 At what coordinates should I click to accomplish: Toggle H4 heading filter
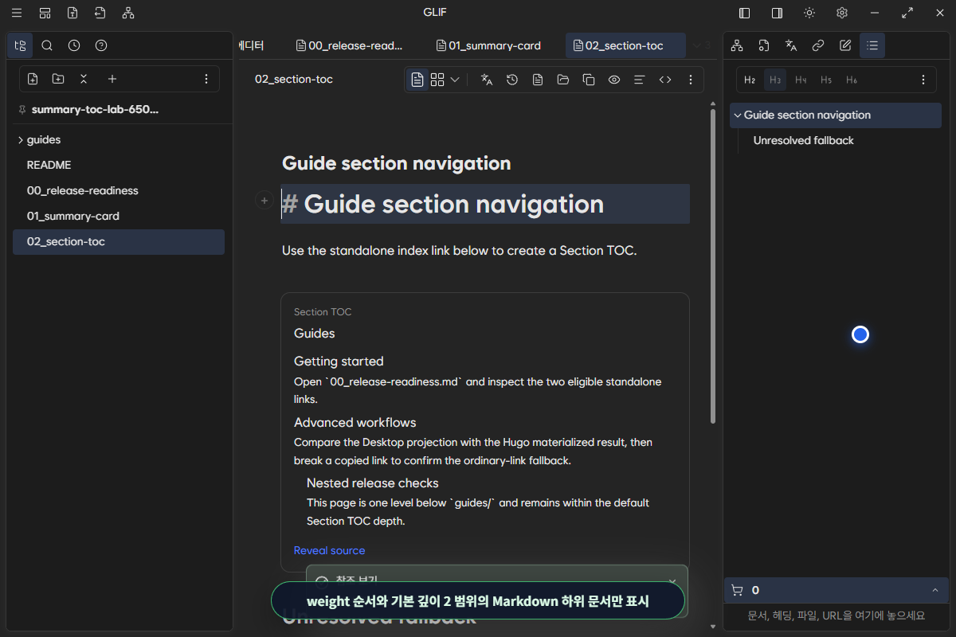click(801, 80)
